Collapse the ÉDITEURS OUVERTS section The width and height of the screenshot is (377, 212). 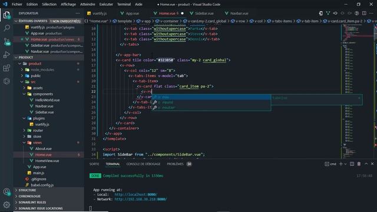point(48,21)
